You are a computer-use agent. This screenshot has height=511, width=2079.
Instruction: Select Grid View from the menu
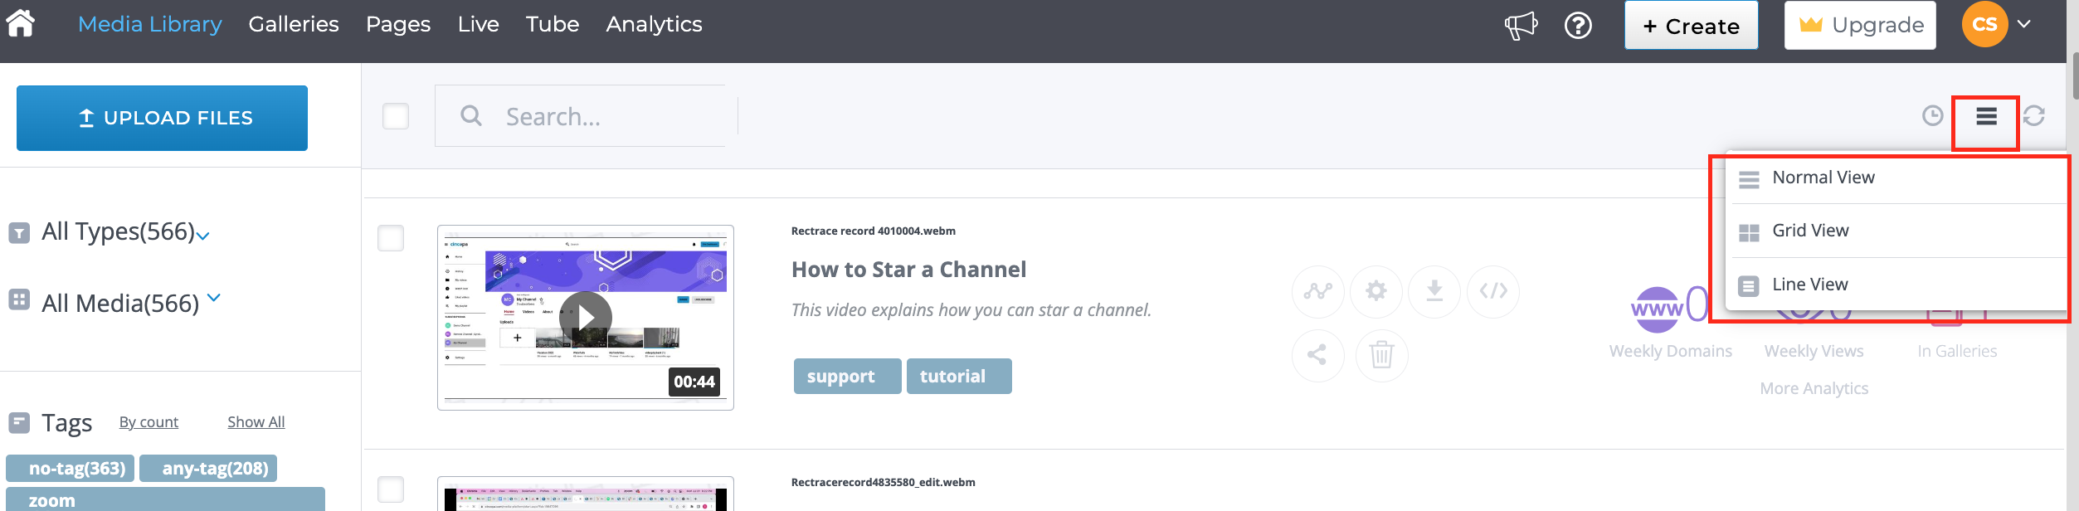pos(1809,231)
